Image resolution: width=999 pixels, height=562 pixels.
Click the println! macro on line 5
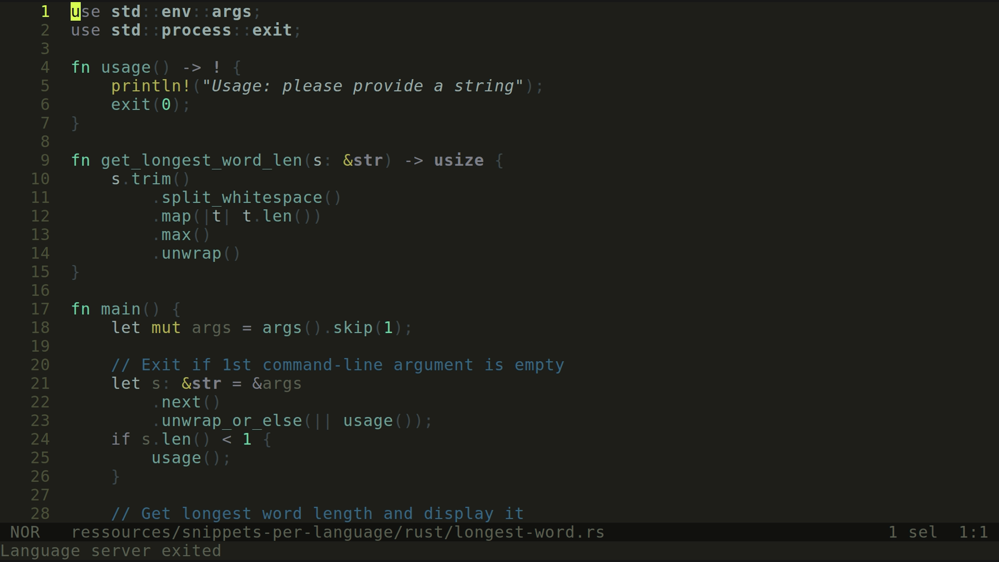coord(151,86)
